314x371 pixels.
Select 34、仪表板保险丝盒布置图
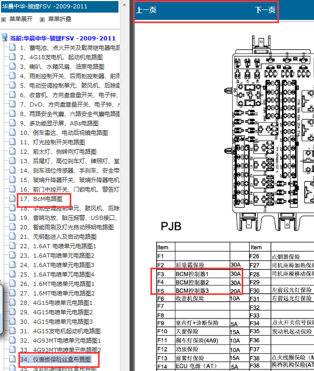[x=56, y=359]
